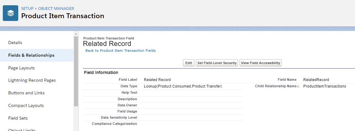Click the sidebar scrollbar thumb

tap(76, 71)
